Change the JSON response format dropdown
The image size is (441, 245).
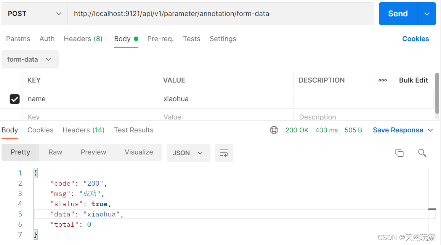[x=188, y=153]
